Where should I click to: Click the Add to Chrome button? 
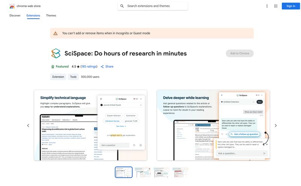click(x=240, y=53)
